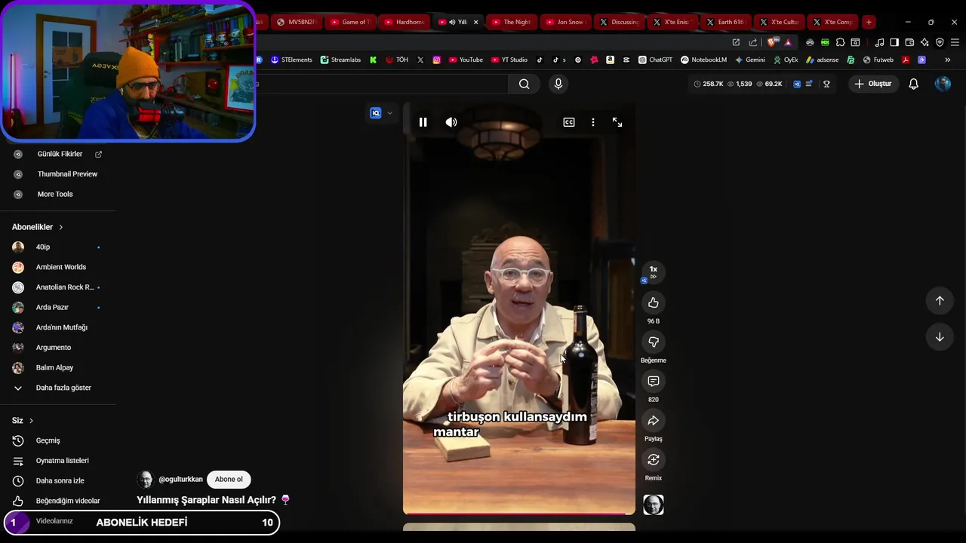The image size is (966, 543).
Task: Open the Futweb bookmark
Action: pos(878,60)
